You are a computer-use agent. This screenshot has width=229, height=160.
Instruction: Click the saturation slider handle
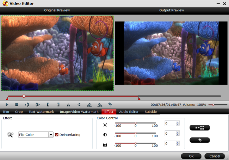click(136, 143)
